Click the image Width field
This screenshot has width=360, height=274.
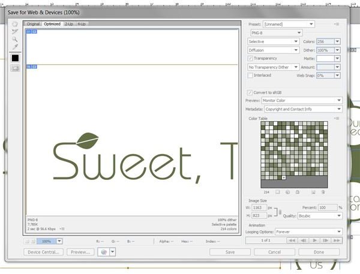[259, 207]
